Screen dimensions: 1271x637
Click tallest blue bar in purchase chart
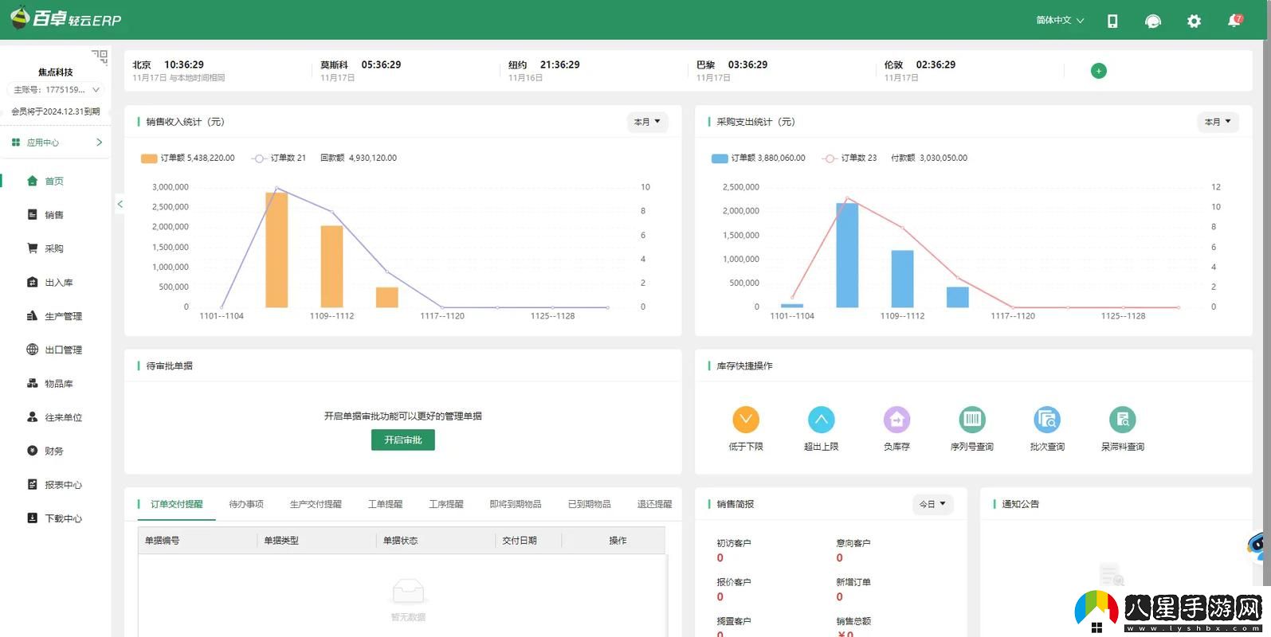click(x=847, y=255)
